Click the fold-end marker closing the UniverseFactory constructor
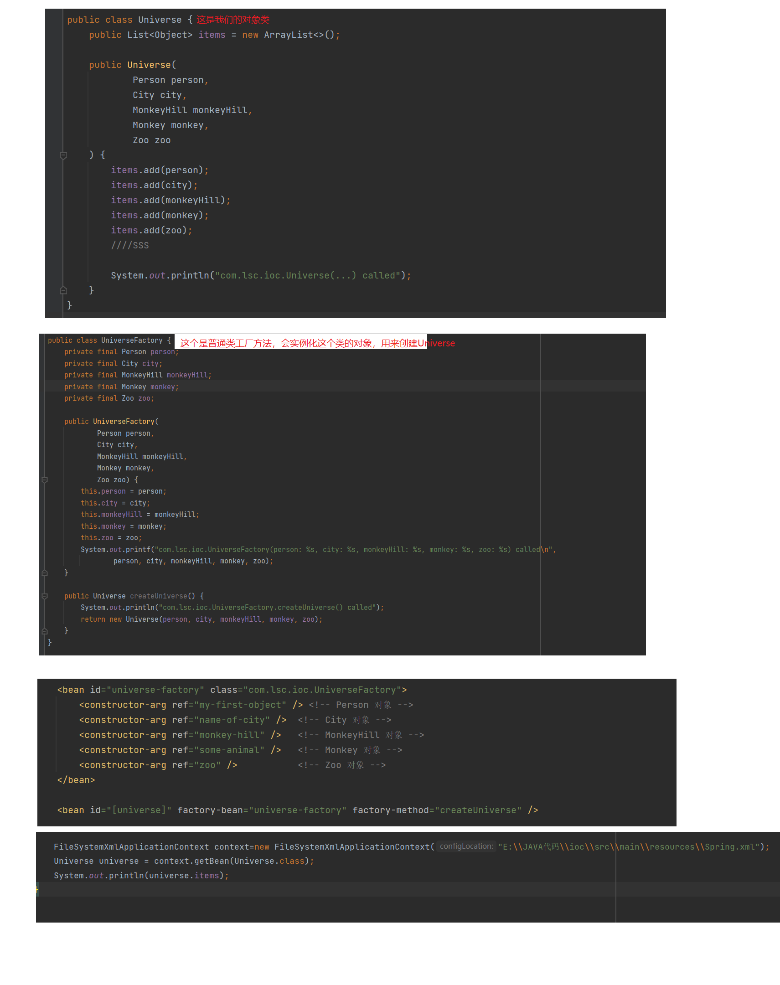Viewport: 780px width, 985px height. coord(45,572)
